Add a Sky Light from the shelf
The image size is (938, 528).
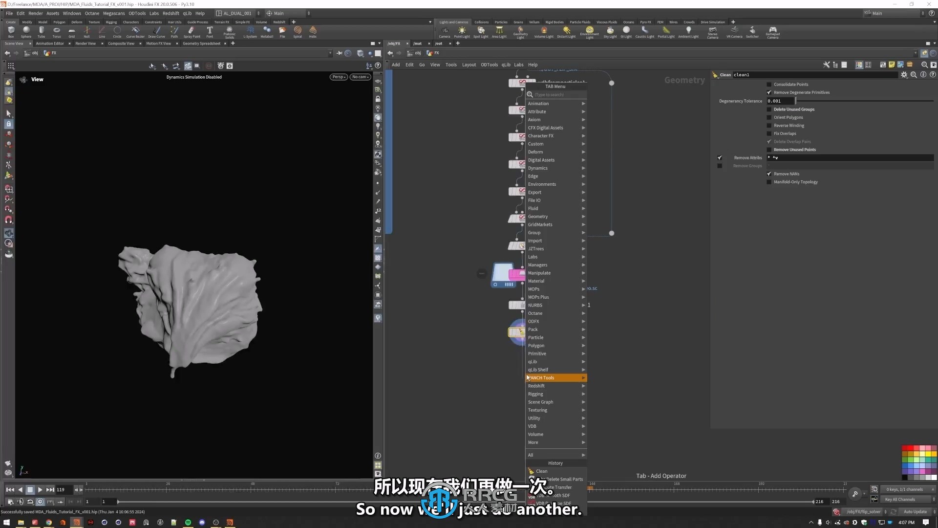(x=610, y=32)
